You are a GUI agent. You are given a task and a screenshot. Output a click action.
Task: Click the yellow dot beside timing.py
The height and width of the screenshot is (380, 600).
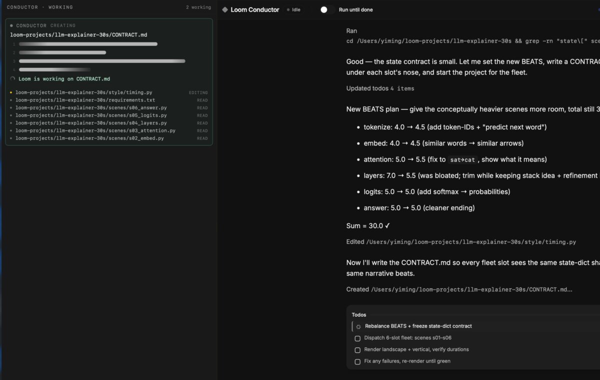[x=11, y=92]
